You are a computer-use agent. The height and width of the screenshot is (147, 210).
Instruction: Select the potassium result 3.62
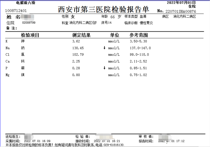(x=76, y=41)
